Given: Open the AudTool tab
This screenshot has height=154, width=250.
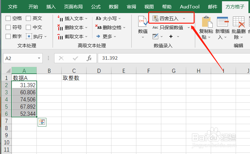Looking at the screenshot, I should click(x=190, y=7).
